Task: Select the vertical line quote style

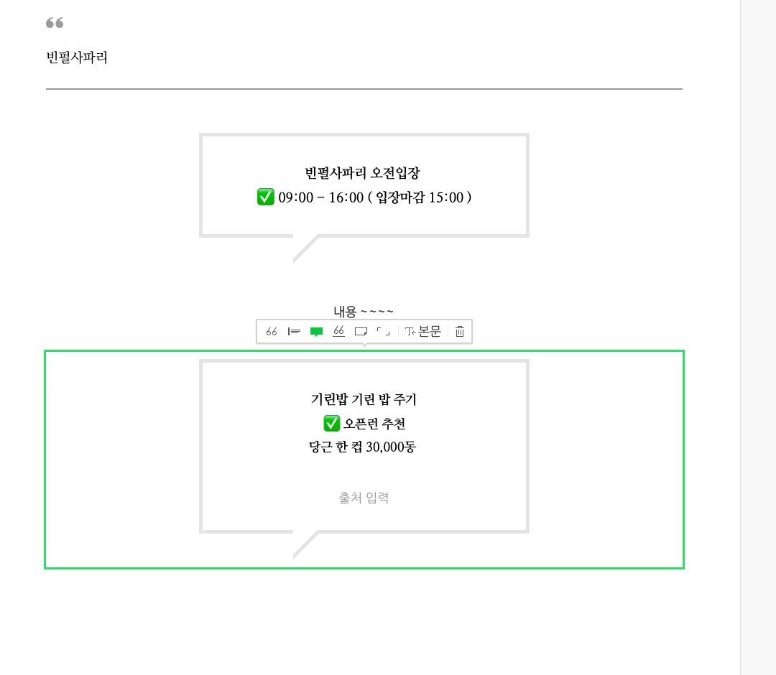Action: pos(294,331)
